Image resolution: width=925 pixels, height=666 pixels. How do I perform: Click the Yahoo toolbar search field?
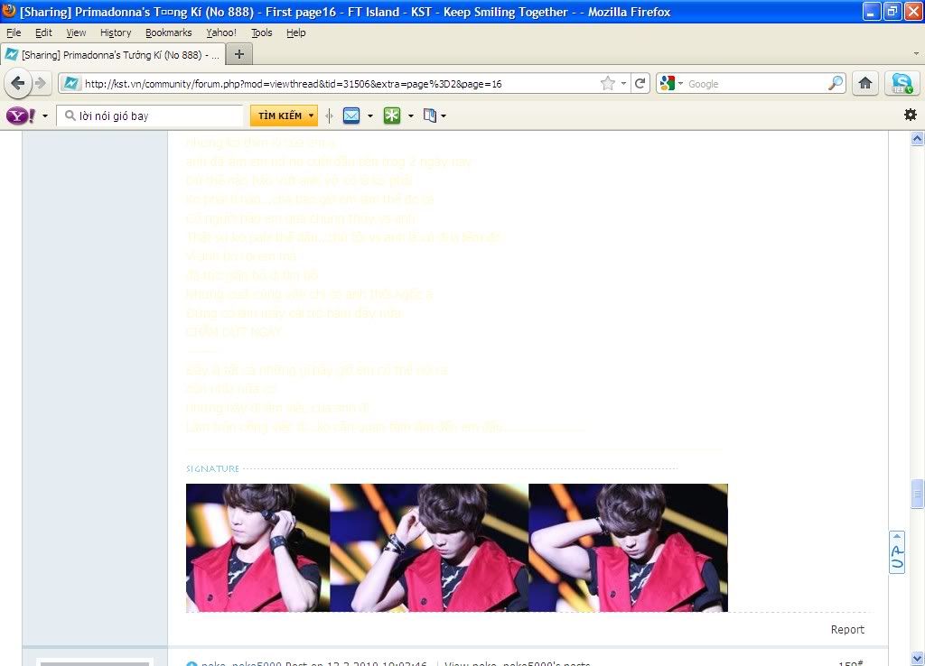tap(150, 116)
